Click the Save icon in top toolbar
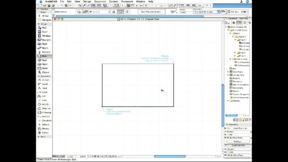 click(x=49, y=5)
